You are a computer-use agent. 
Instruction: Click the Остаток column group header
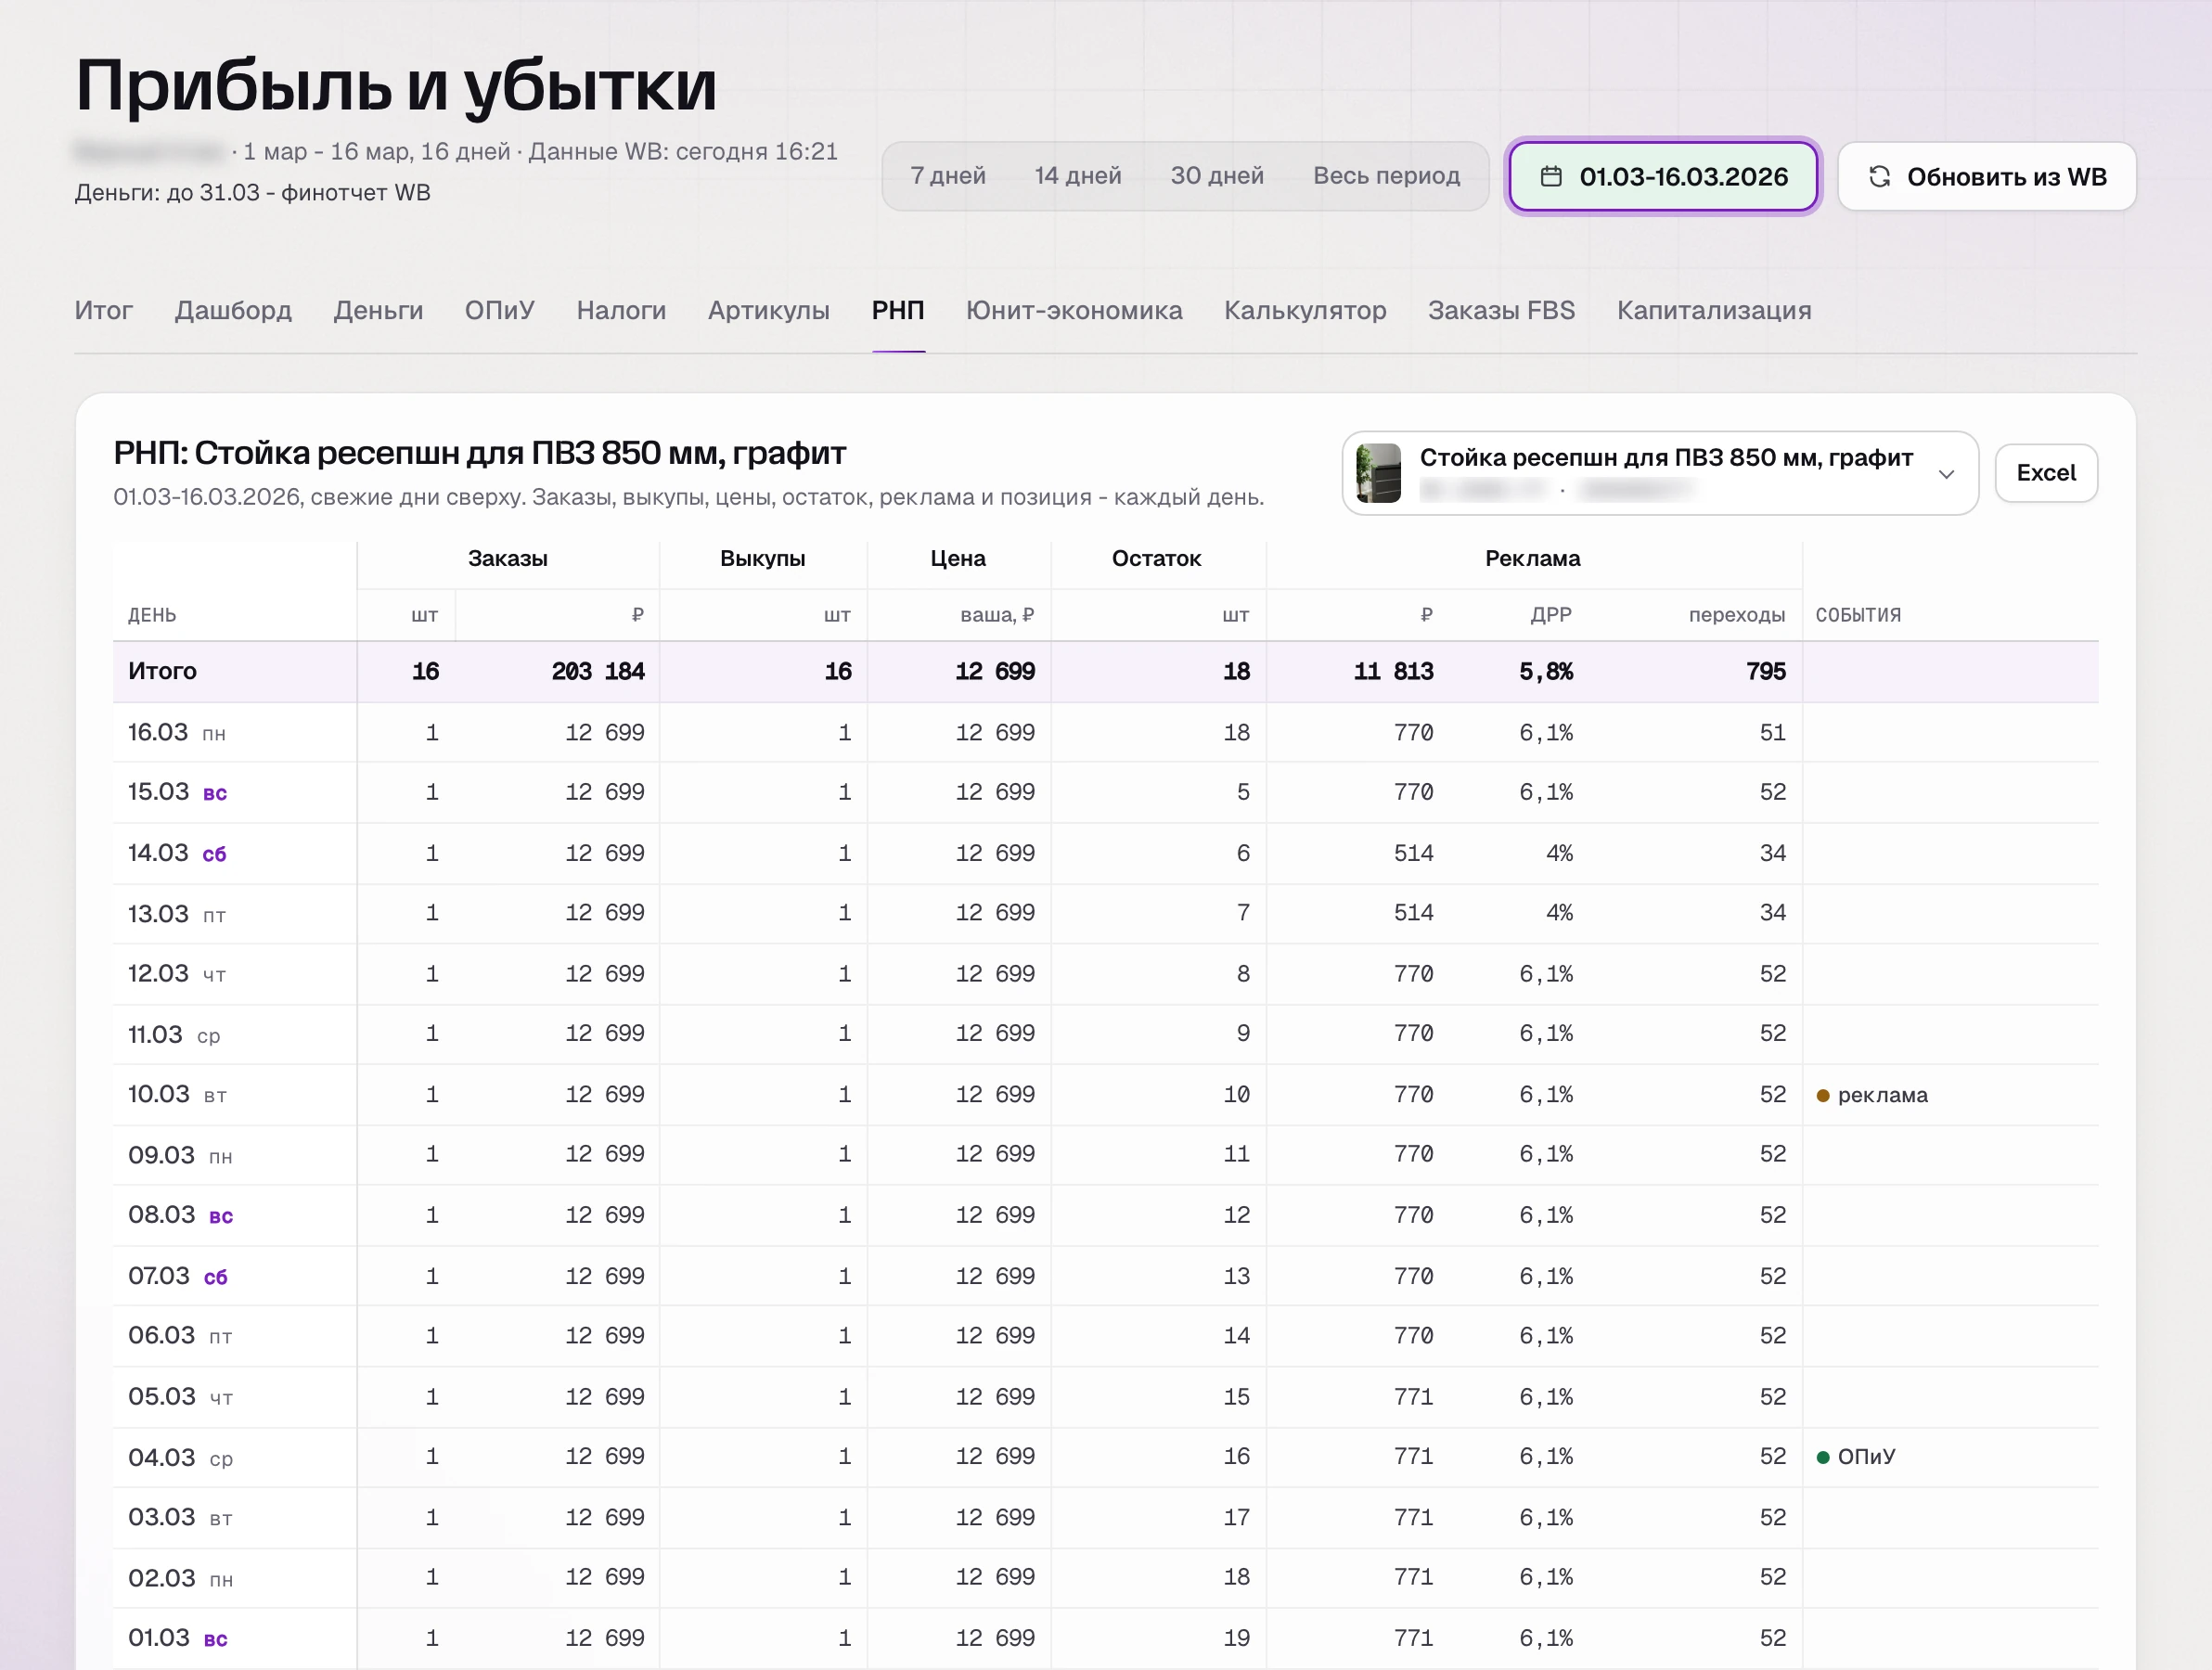pos(1157,559)
